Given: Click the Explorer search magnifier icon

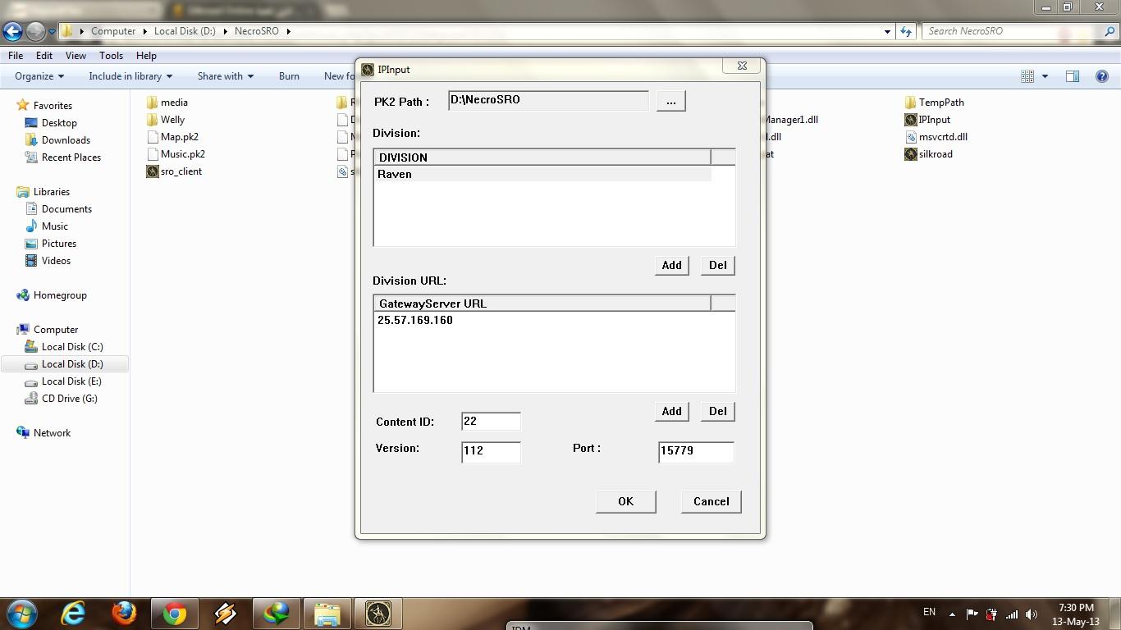Looking at the screenshot, I should tap(1110, 31).
